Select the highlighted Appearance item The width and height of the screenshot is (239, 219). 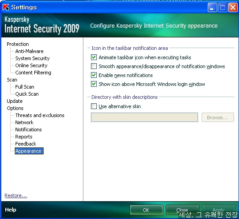pos(29,151)
